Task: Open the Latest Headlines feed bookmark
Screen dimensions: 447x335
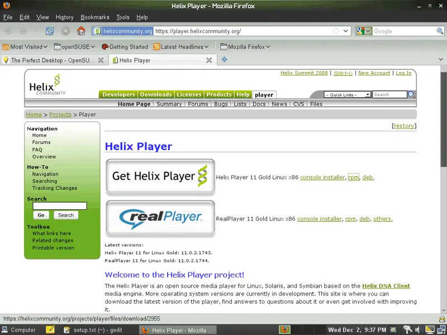Action: (x=180, y=47)
